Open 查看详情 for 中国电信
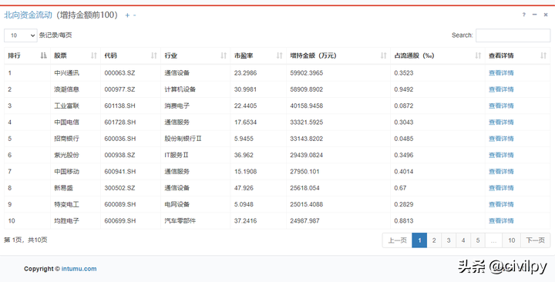 click(x=501, y=122)
